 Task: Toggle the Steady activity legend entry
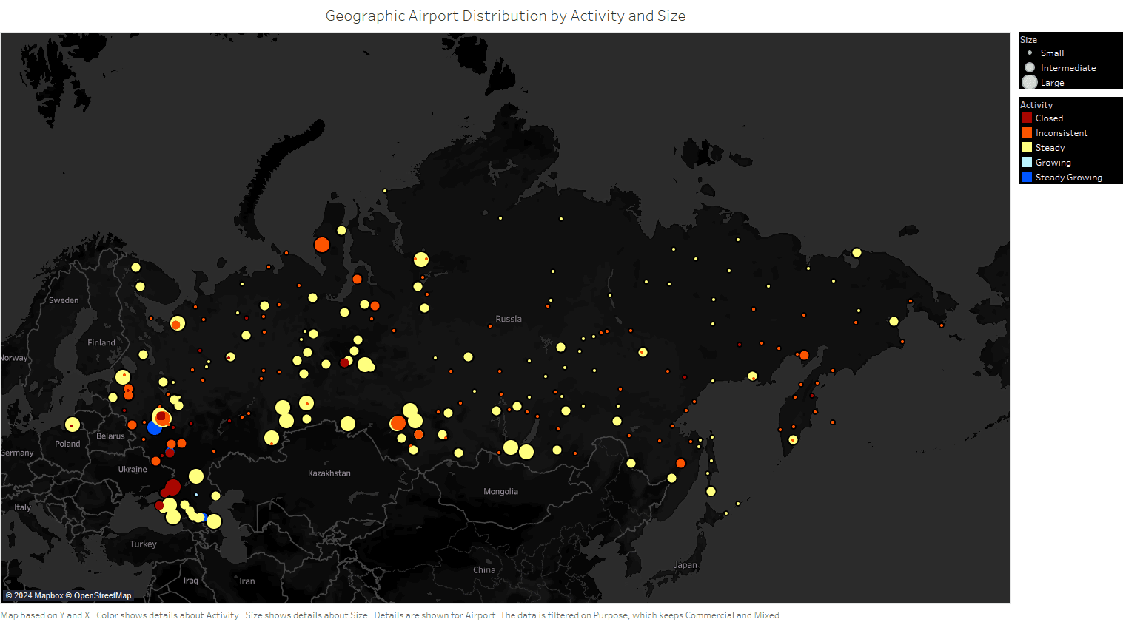point(1048,147)
